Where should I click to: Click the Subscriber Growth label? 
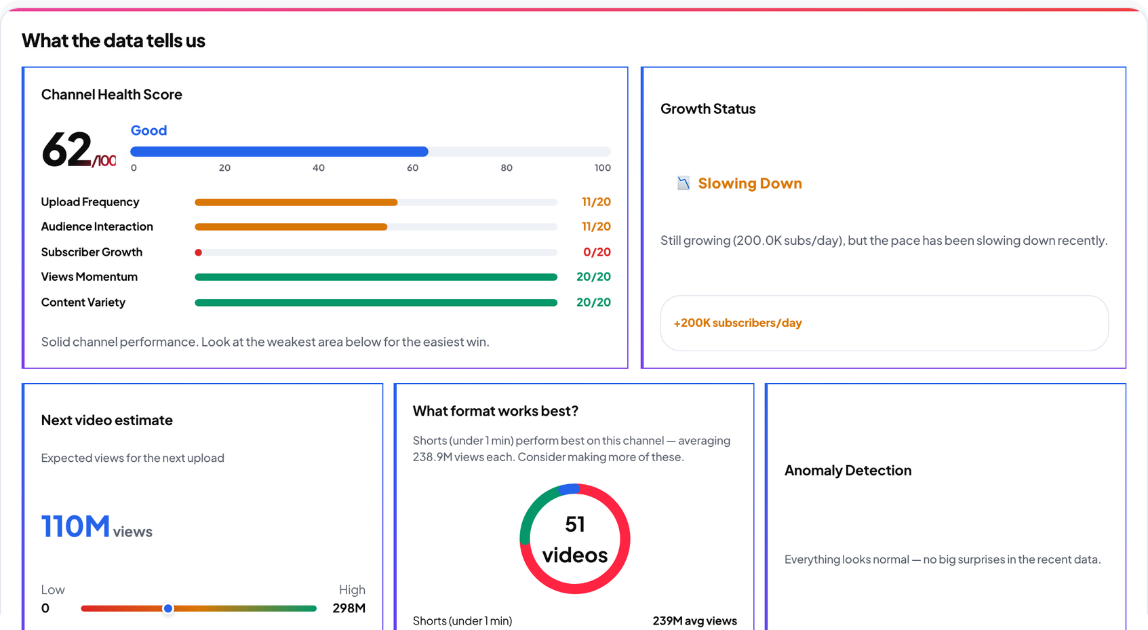(x=92, y=252)
